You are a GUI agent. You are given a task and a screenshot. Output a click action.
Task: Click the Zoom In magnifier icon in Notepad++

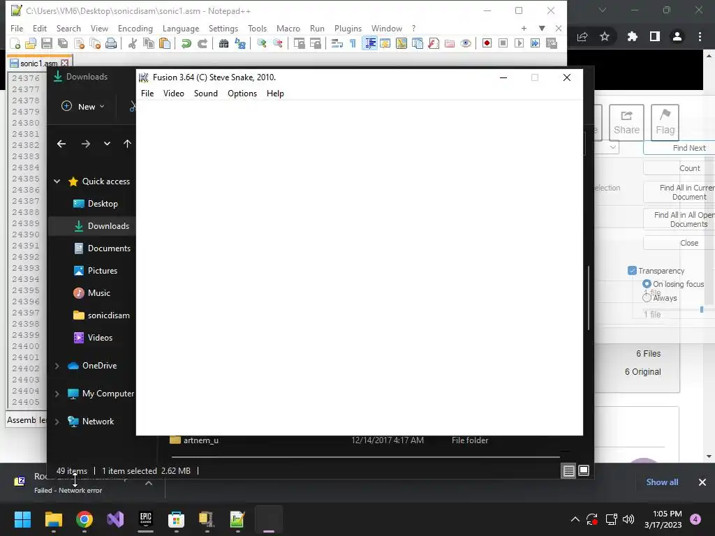pyautogui.click(x=261, y=43)
